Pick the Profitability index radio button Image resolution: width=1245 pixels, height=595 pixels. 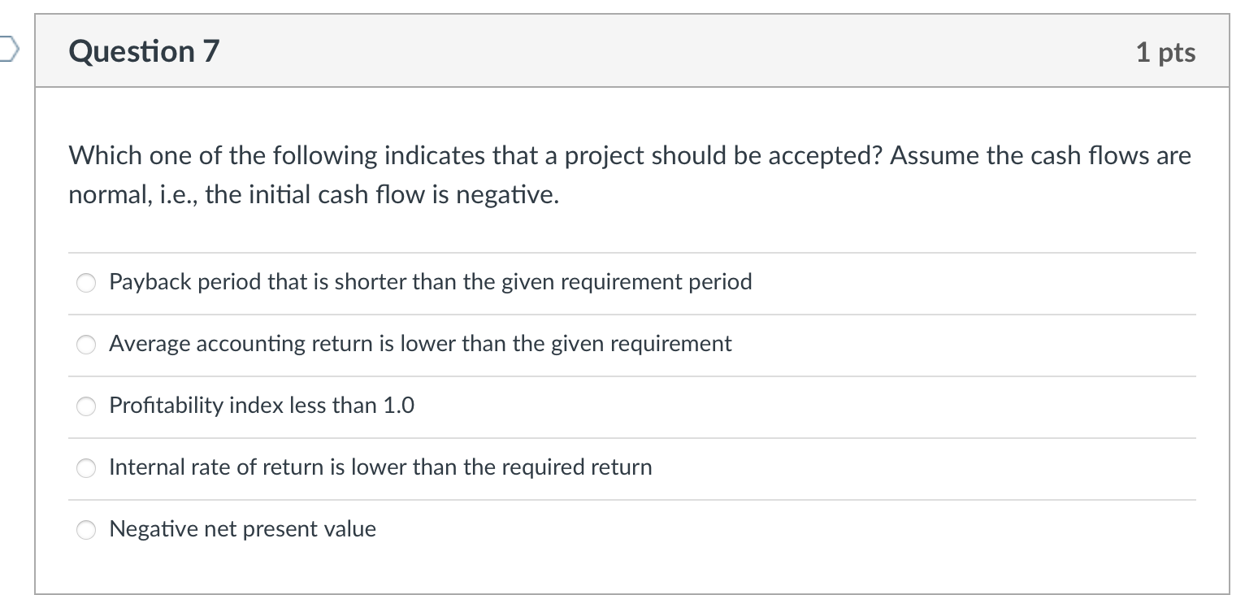pos(86,406)
